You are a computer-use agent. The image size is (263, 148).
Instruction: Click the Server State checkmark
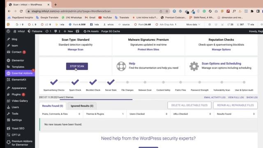point(111,82)
